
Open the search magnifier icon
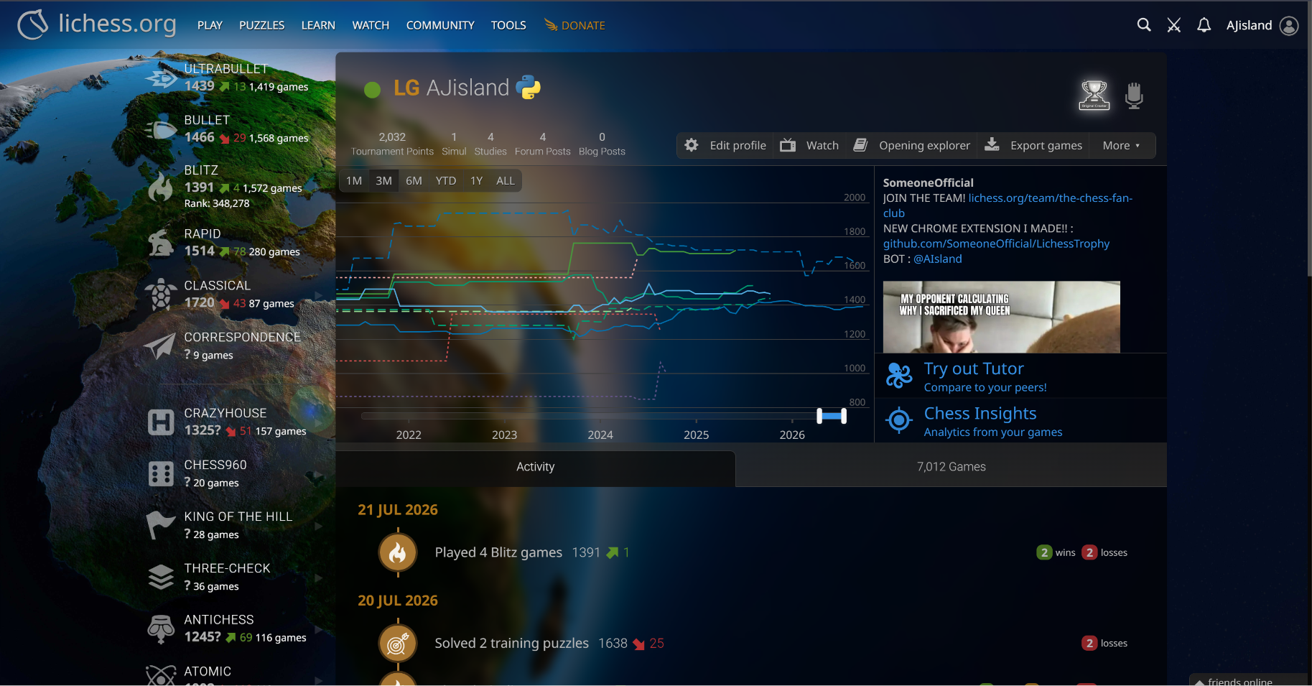tap(1144, 25)
